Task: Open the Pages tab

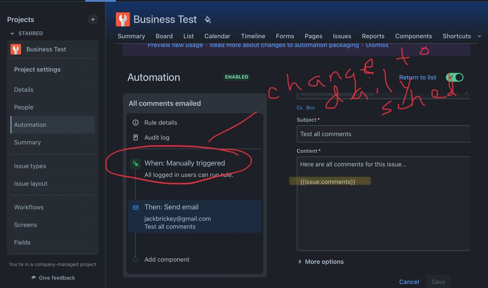Action: click(313, 36)
